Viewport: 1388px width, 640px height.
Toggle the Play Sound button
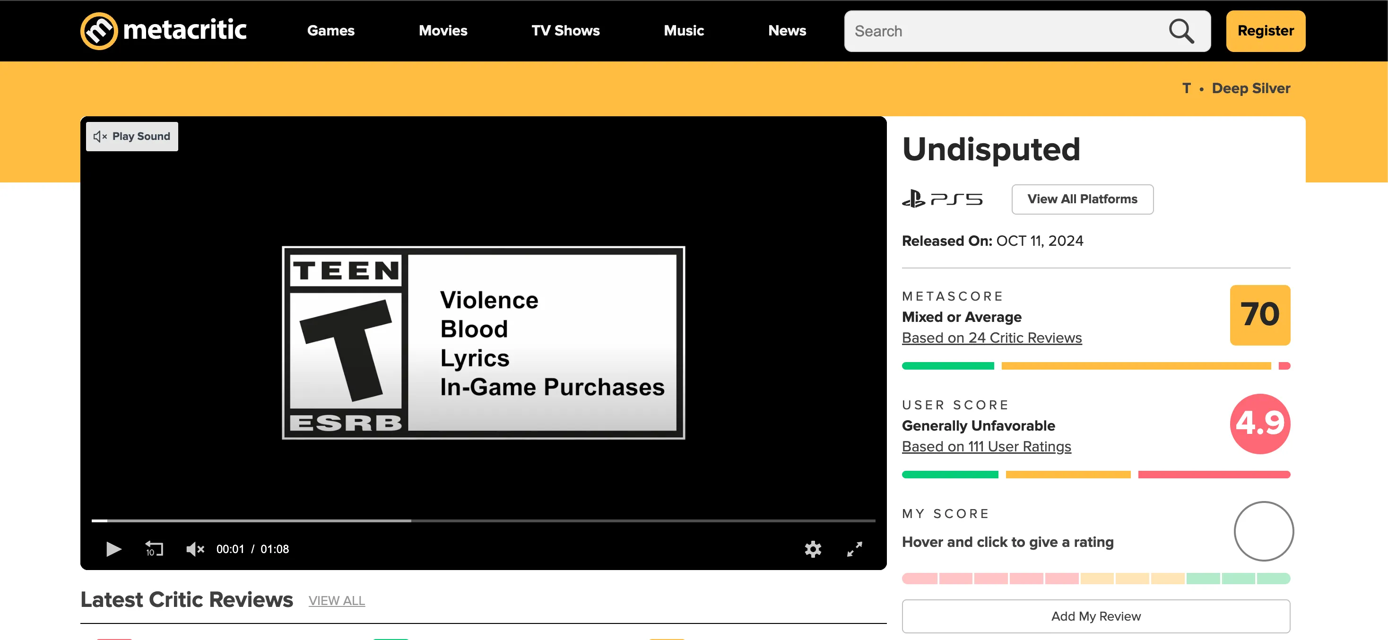(132, 136)
